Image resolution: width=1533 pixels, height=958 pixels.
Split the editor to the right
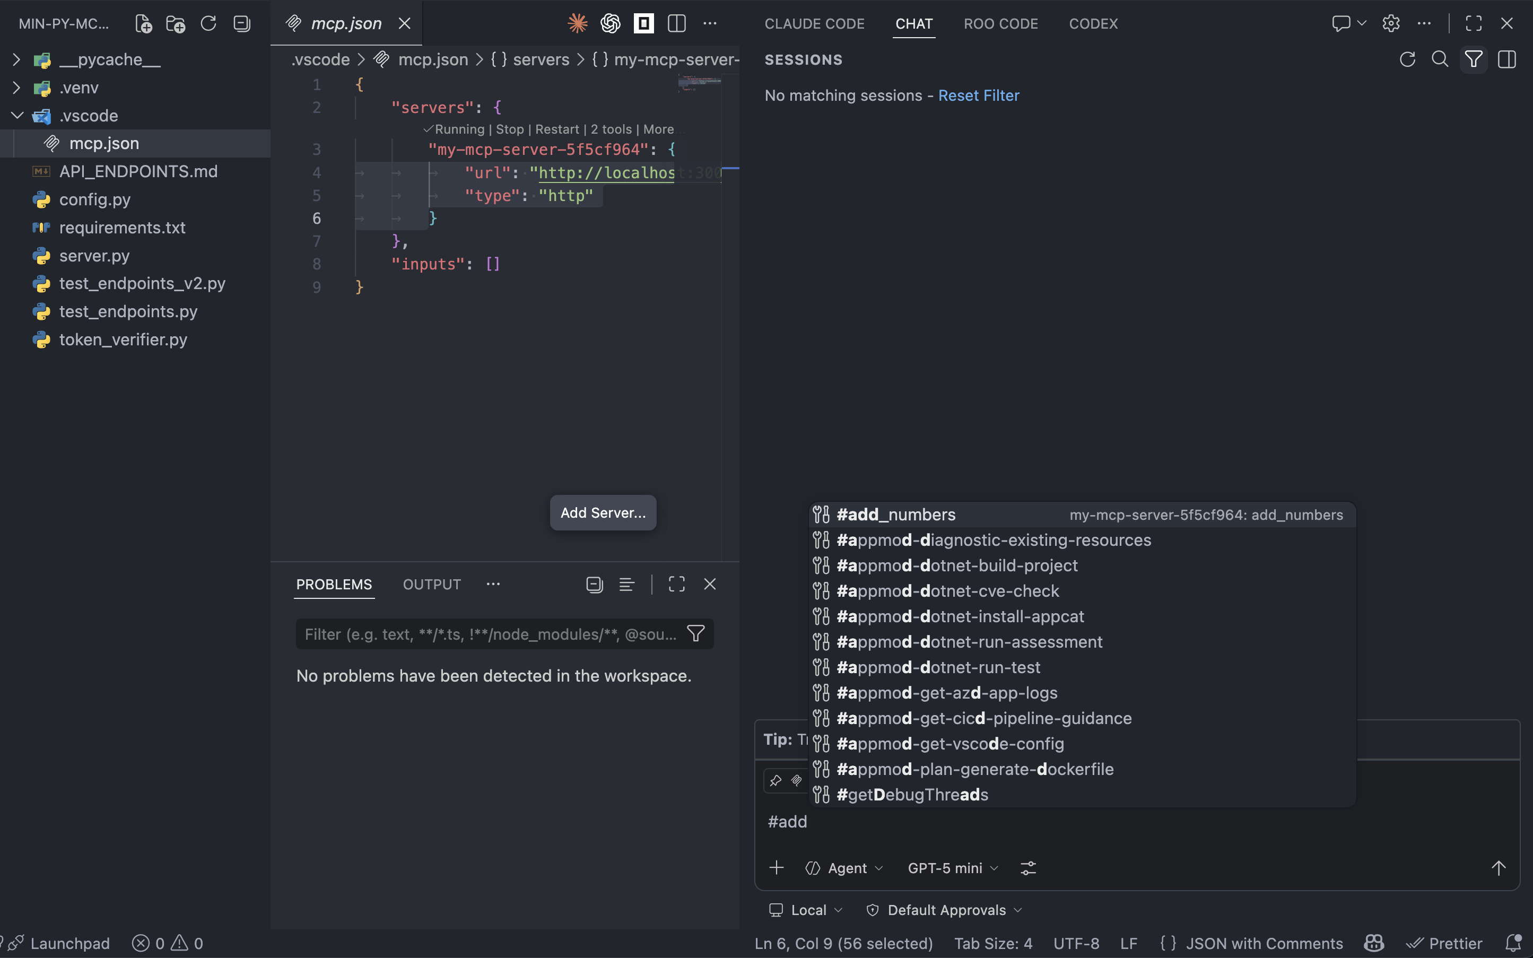point(676,23)
